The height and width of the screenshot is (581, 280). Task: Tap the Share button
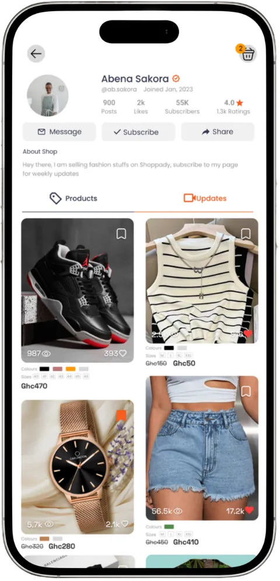pyautogui.click(x=218, y=132)
